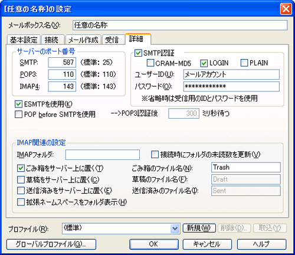Enable the CRAM-MD5 checkbox
This screenshot has width=295, height=255.
point(150,63)
